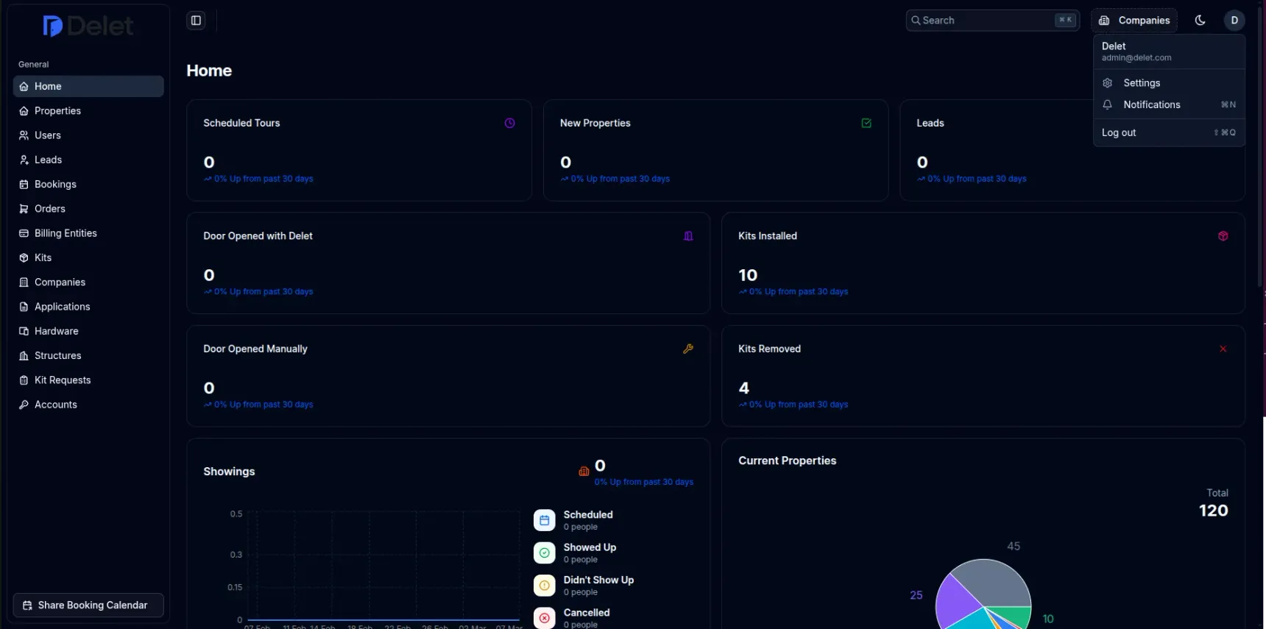Click the key icon on Door Opened Manually
This screenshot has width=1266, height=629.
coord(688,349)
